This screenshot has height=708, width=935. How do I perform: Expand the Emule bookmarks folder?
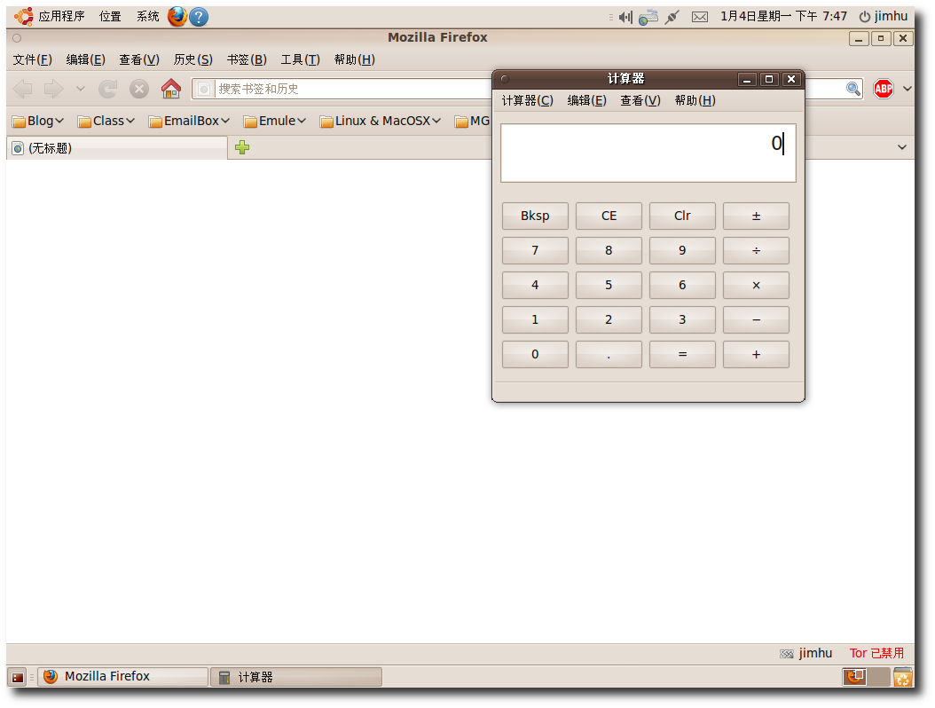click(x=275, y=121)
